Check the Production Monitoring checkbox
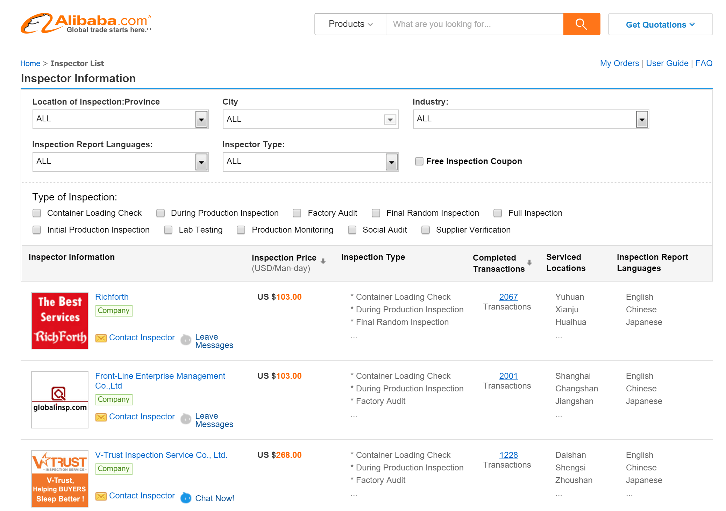The height and width of the screenshot is (511, 726). pos(241,230)
